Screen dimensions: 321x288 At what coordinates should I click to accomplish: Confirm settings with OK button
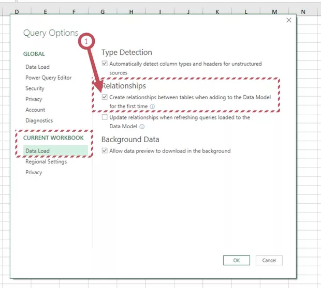pos(237,260)
